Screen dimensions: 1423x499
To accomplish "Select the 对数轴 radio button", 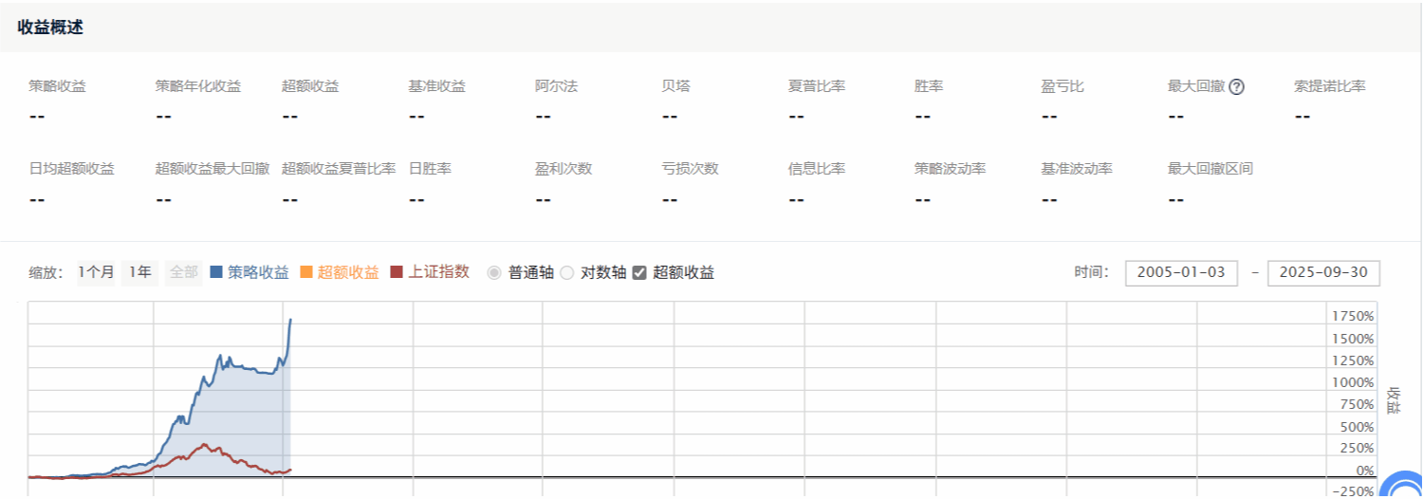I will [x=566, y=273].
